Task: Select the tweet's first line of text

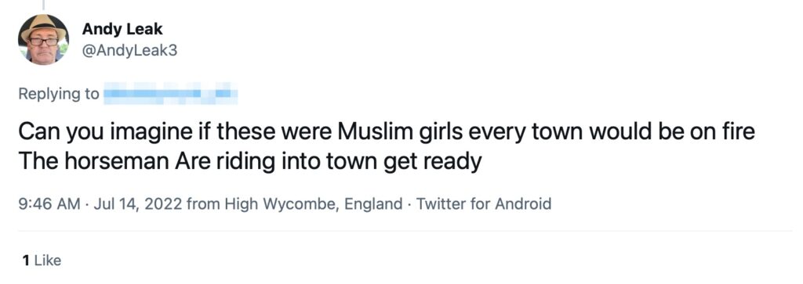Action: coord(387,133)
